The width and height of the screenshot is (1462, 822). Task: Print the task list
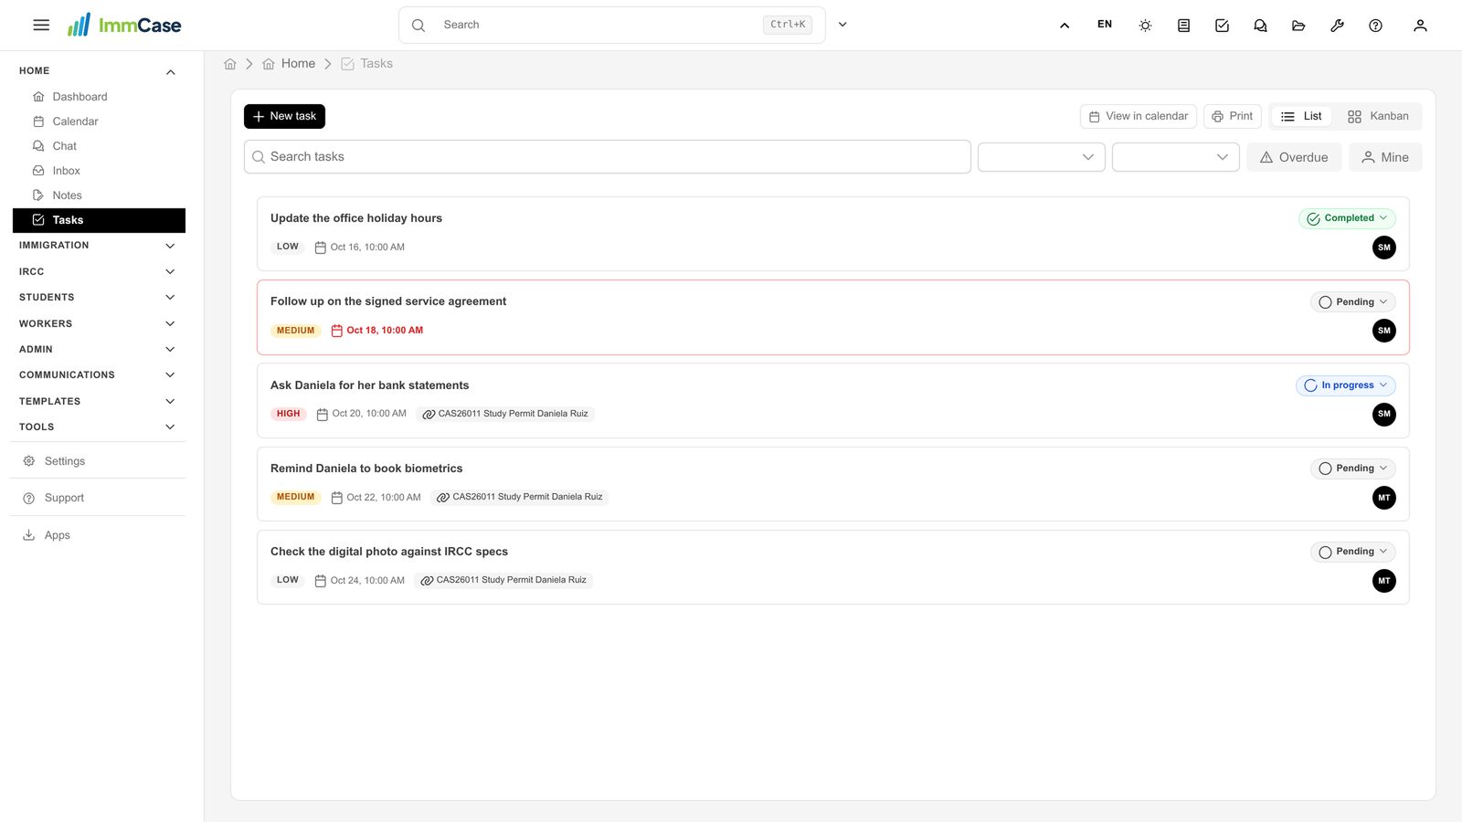(x=1232, y=117)
